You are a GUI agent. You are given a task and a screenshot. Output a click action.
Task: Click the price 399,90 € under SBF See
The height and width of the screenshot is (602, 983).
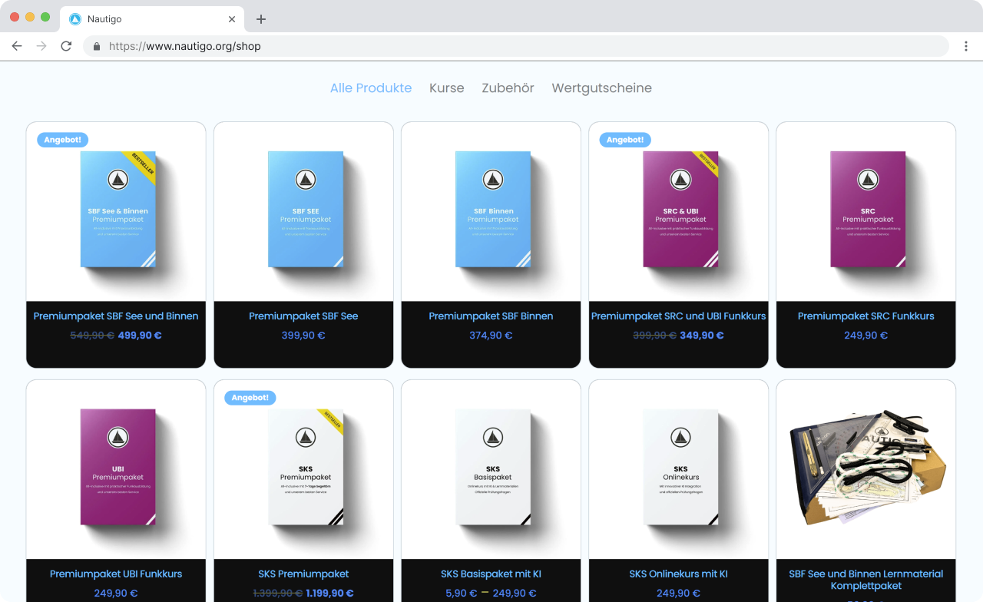pyautogui.click(x=303, y=336)
